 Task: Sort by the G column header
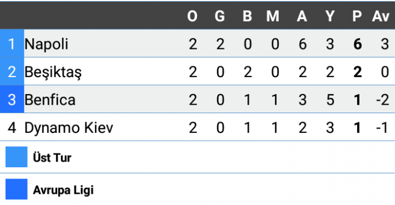(220, 16)
